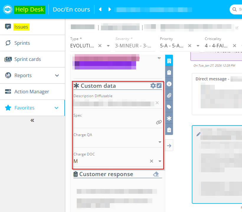Open the Charge DOC dropdown arrow
Image resolution: width=242 pixels, height=212 pixels.
point(160,161)
